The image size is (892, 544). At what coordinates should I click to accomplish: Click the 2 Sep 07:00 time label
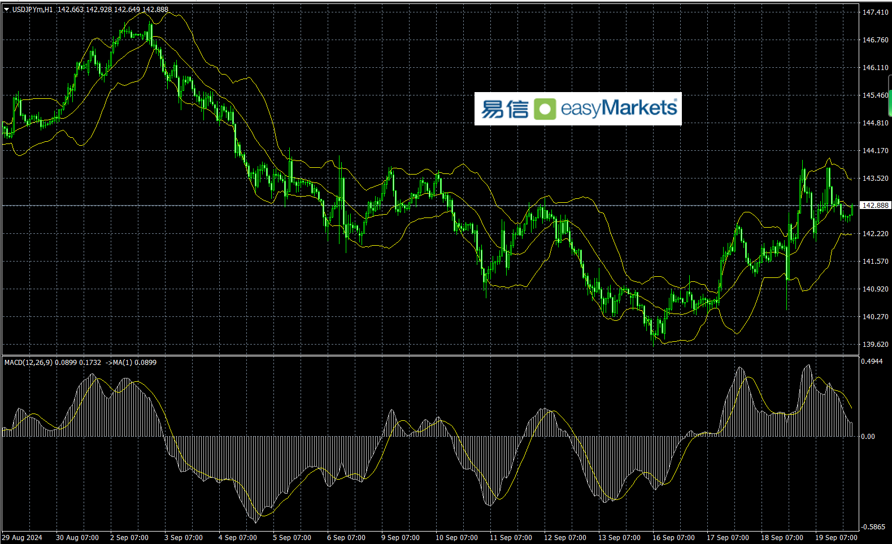pyautogui.click(x=129, y=538)
